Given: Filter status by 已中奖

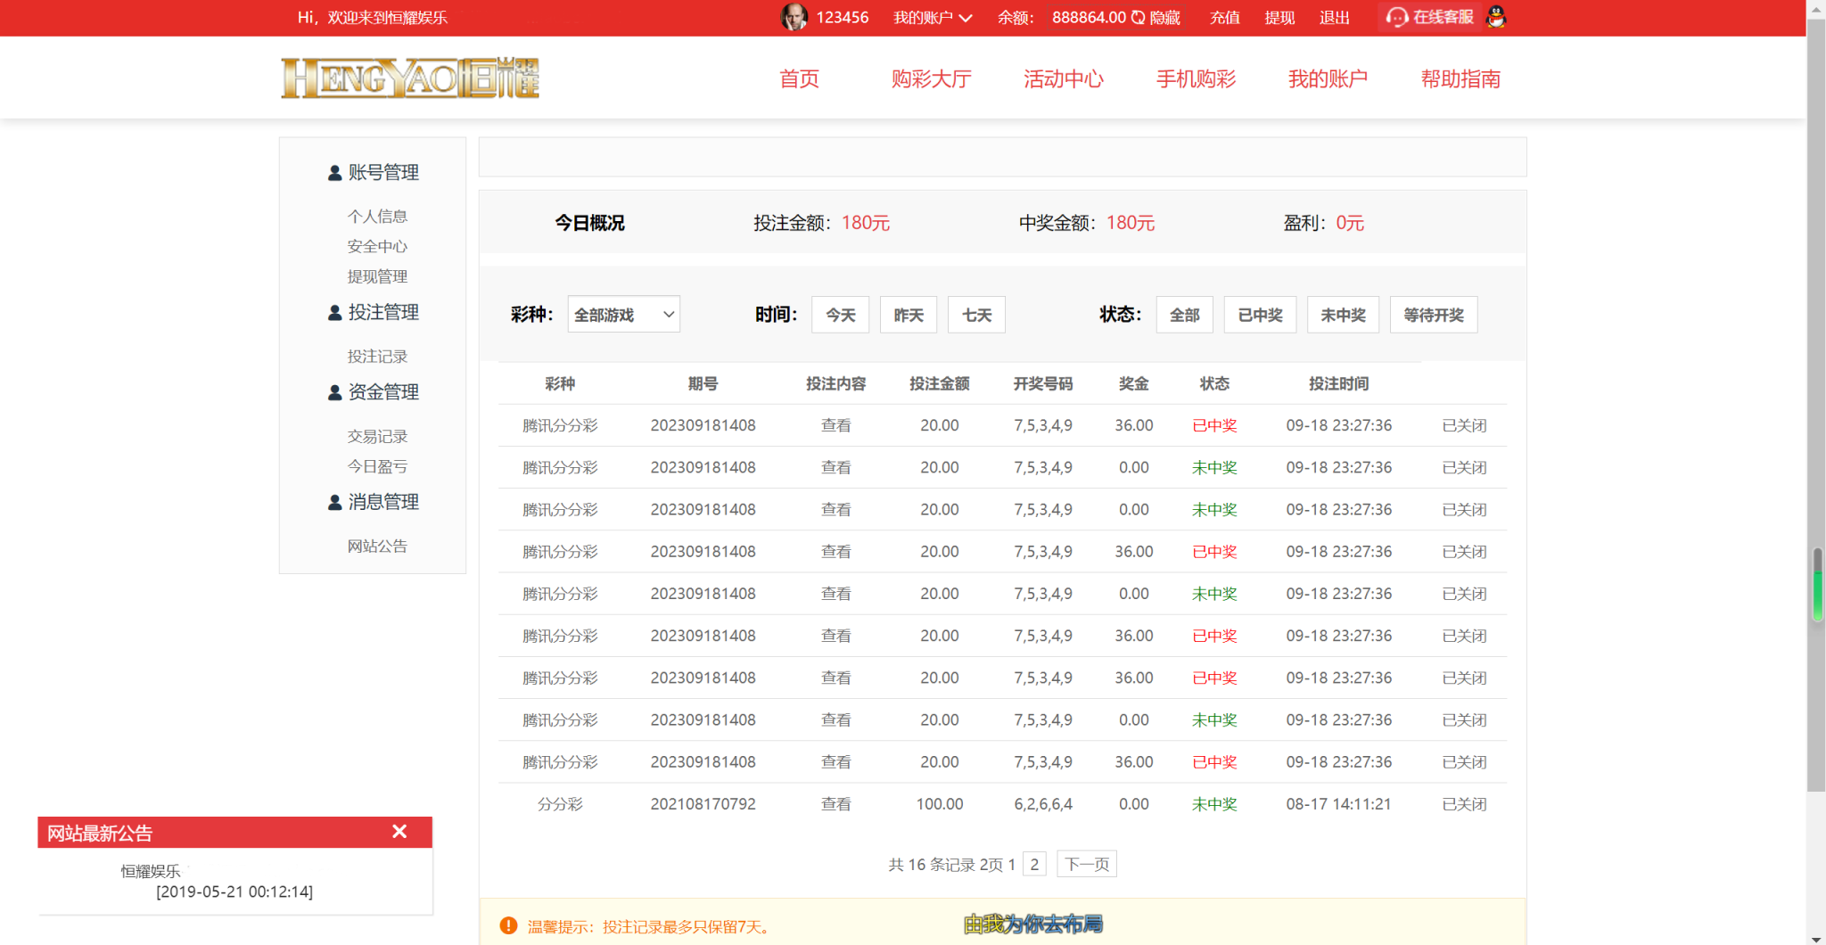Looking at the screenshot, I should [x=1260, y=315].
